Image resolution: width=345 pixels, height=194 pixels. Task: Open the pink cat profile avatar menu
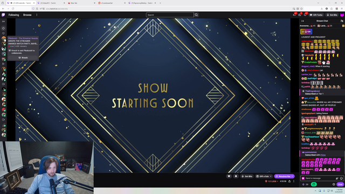coord(342,15)
